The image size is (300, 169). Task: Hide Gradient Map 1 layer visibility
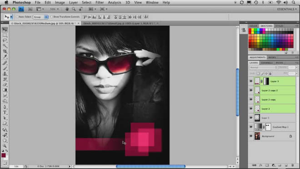[x=251, y=127]
